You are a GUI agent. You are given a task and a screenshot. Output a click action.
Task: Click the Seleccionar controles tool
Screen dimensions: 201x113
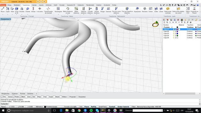pyautogui.click(x=168, y=10)
